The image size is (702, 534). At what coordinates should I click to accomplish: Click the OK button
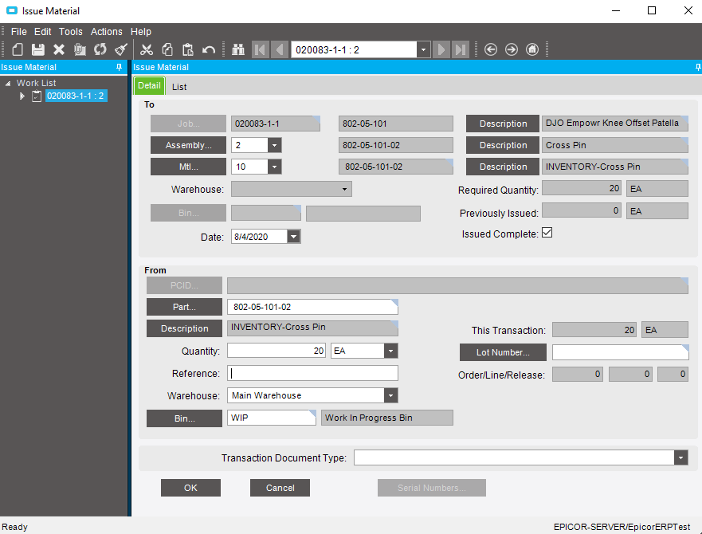190,488
